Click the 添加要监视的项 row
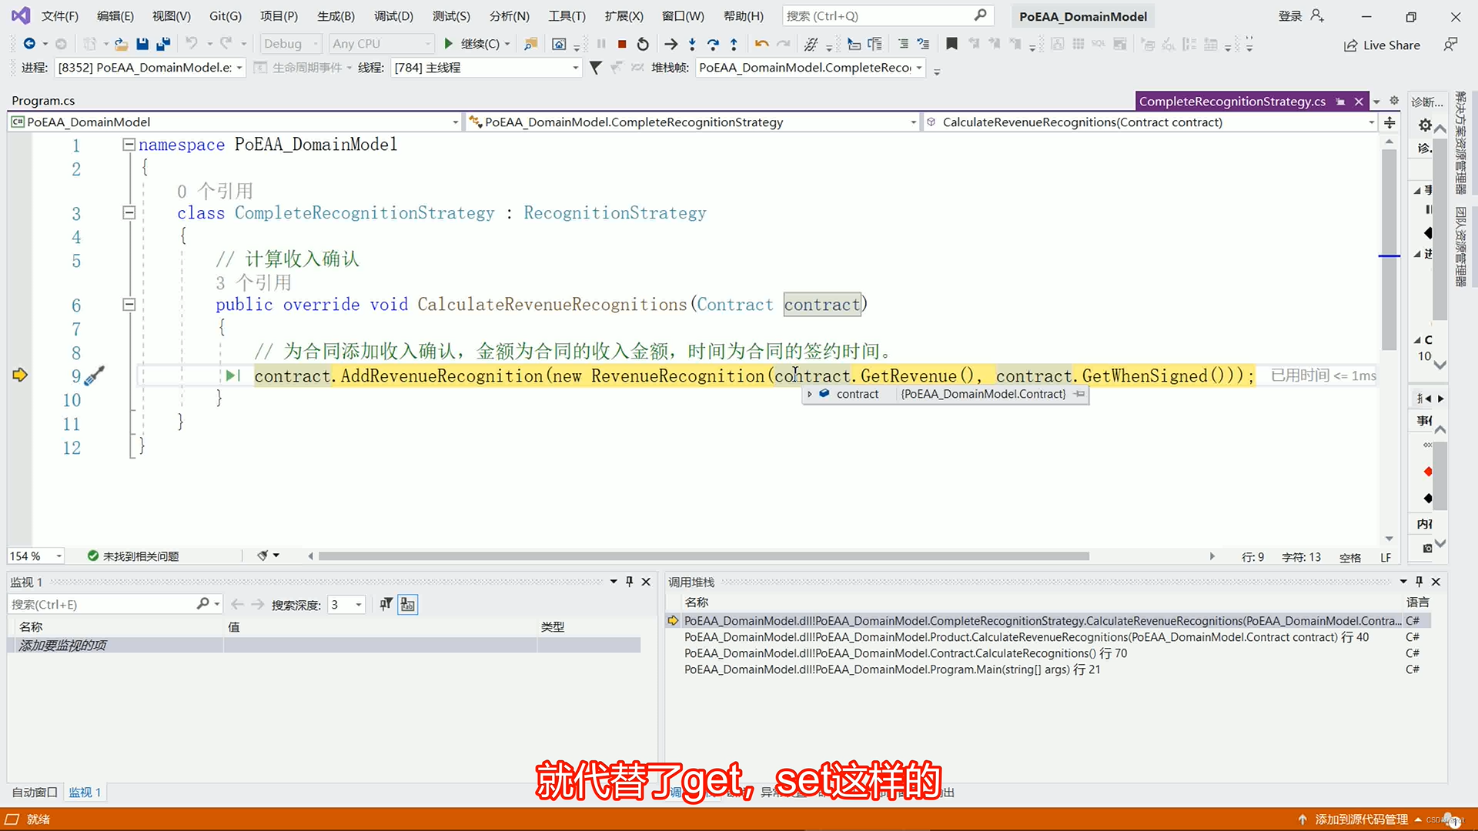Image resolution: width=1478 pixels, height=831 pixels. tap(323, 646)
